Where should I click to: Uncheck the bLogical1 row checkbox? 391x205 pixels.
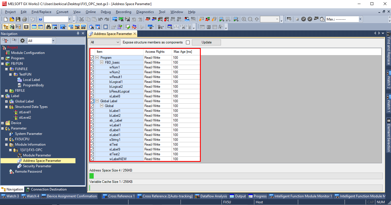tap(92, 82)
